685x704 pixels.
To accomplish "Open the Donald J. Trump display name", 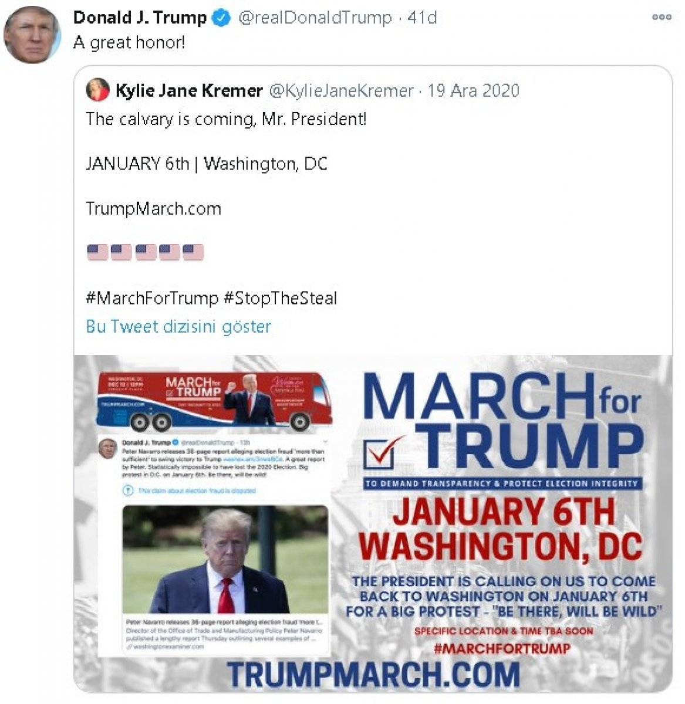I will point(140,18).
